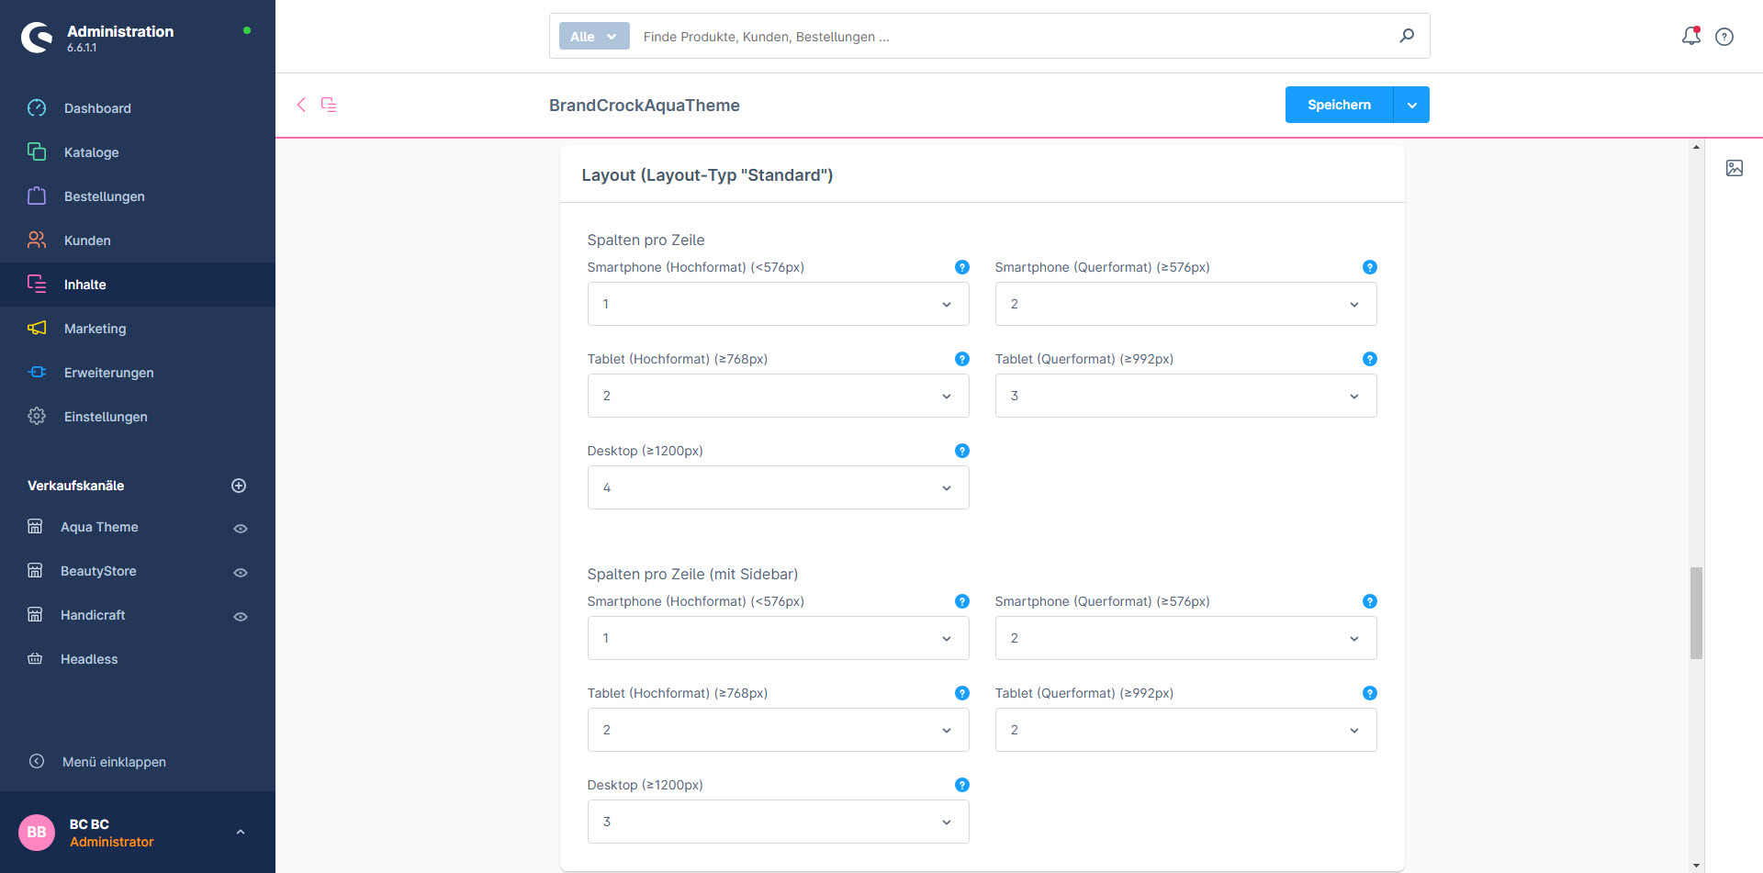Screen dimensions: 1763x873
Task: Open the media sidebar image icon
Action: (x=1734, y=168)
